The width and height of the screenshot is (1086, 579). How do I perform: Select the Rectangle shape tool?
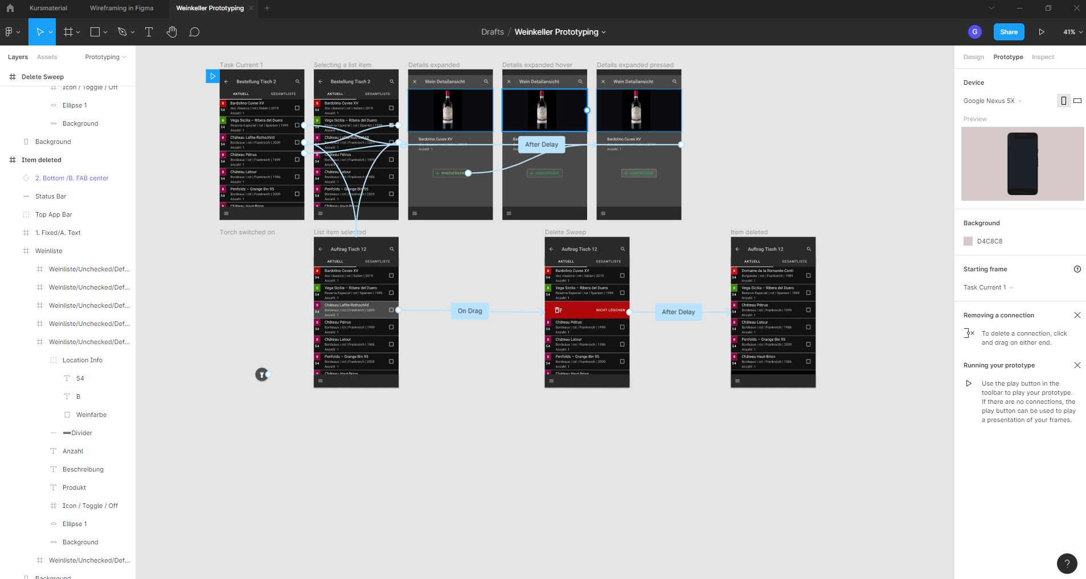[95, 32]
